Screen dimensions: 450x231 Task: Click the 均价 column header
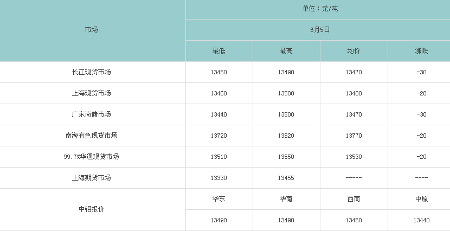click(x=353, y=51)
